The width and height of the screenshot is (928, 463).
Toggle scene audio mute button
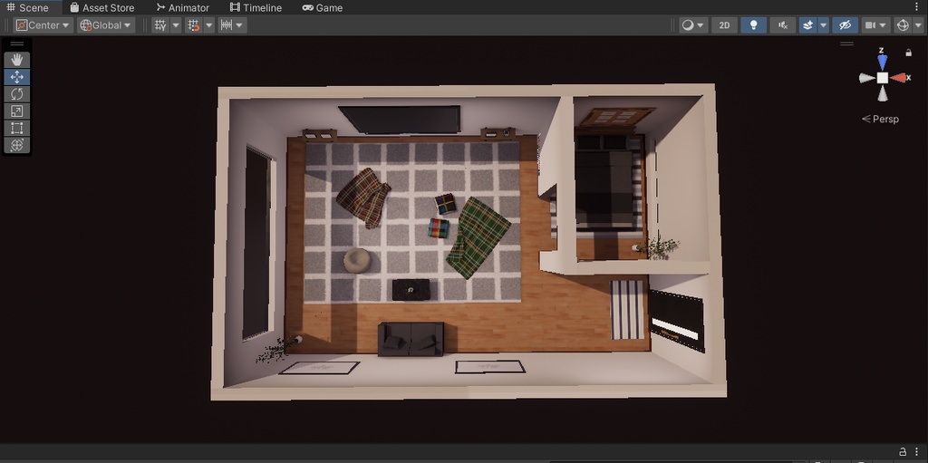[783, 25]
